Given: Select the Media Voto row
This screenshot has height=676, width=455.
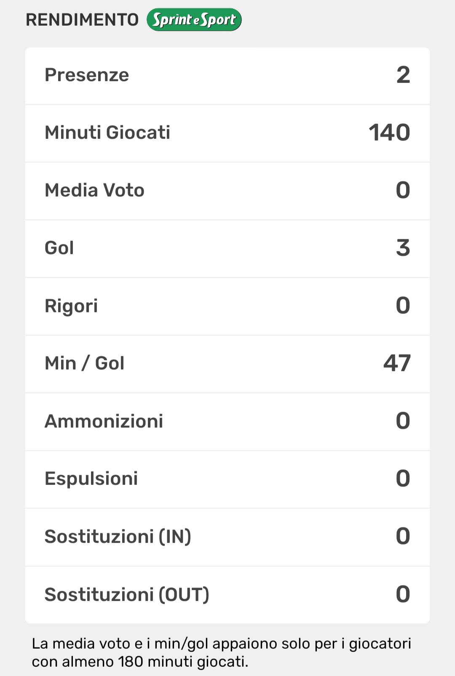Looking at the screenshot, I should click(x=227, y=190).
